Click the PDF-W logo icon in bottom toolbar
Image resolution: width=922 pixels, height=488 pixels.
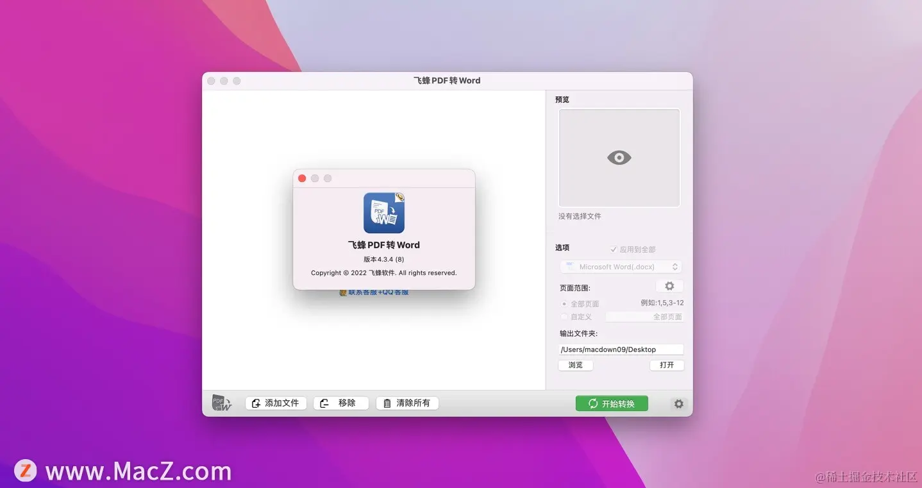pos(222,403)
